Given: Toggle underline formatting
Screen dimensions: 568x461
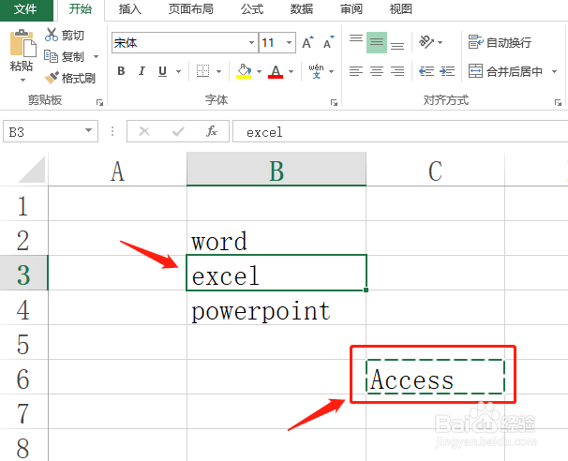Looking at the screenshot, I should [163, 71].
